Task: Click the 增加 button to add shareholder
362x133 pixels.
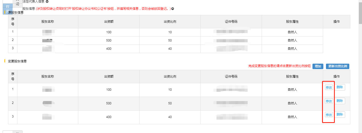Action: (x=318, y=66)
